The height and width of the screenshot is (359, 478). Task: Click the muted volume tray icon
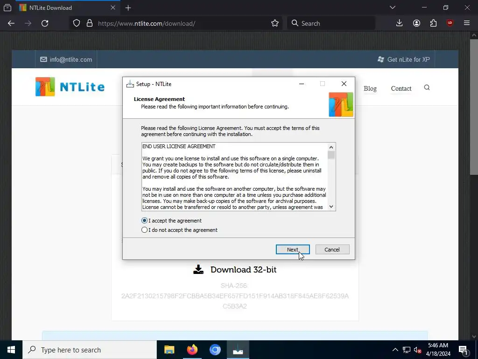point(418,350)
